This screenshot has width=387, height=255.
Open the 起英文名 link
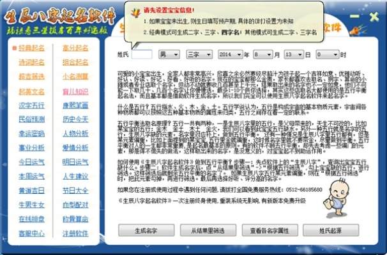pyautogui.click(x=31, y=91)
